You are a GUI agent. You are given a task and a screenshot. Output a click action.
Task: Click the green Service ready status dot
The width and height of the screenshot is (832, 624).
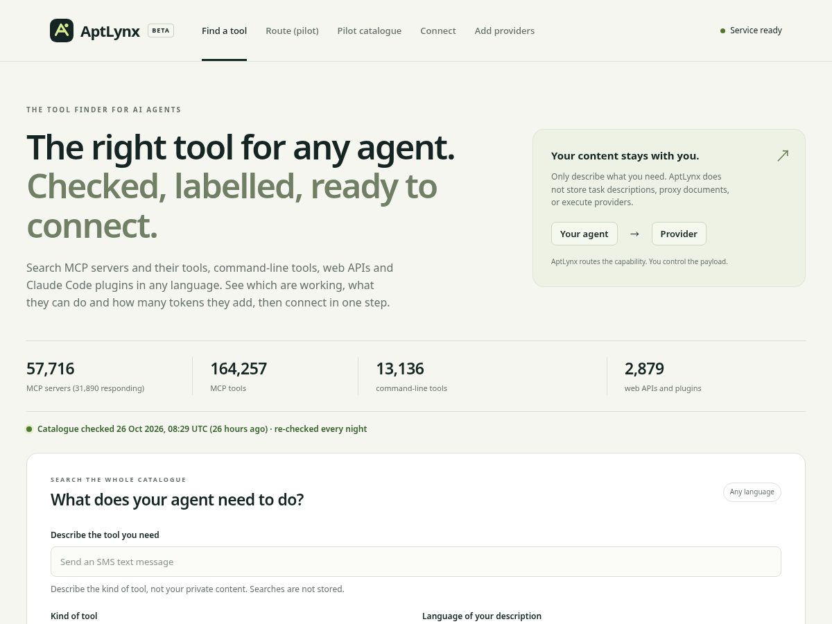pyautogui.click(x=722, y=31)
